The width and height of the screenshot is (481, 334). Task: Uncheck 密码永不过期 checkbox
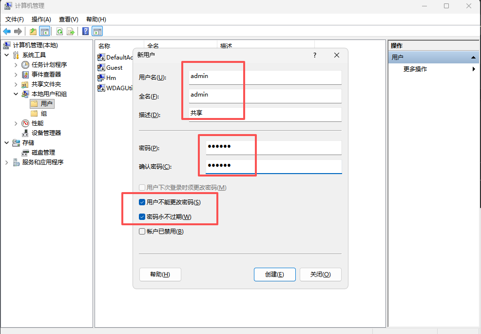(x=142, y=216)
